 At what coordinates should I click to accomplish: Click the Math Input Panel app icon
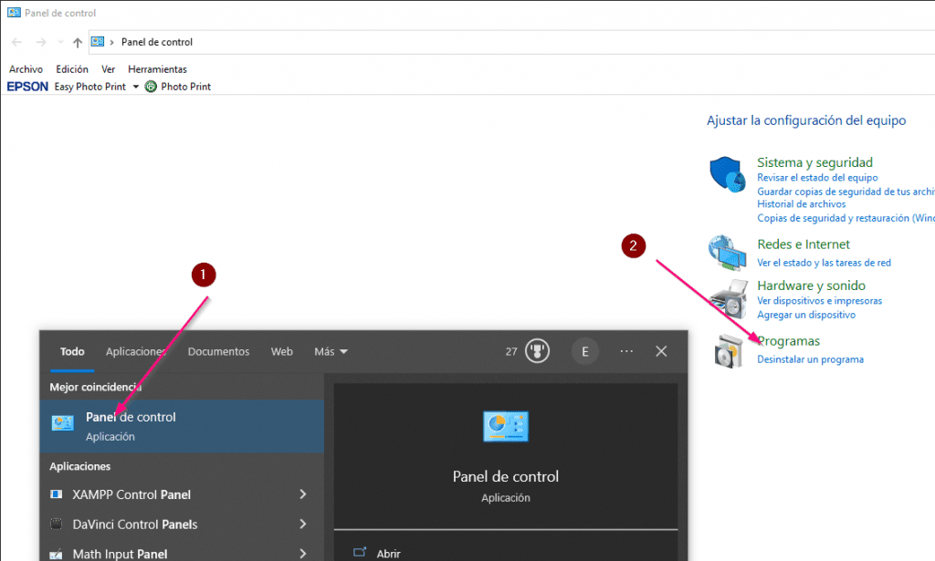[56, 555]
